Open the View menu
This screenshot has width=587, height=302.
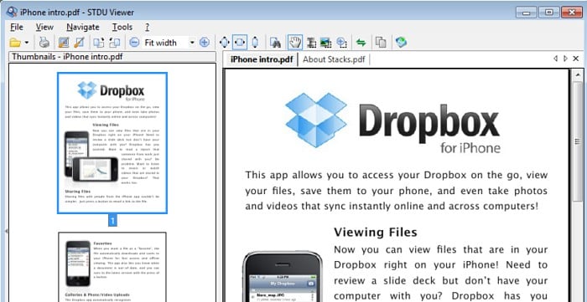pos(44,28)
